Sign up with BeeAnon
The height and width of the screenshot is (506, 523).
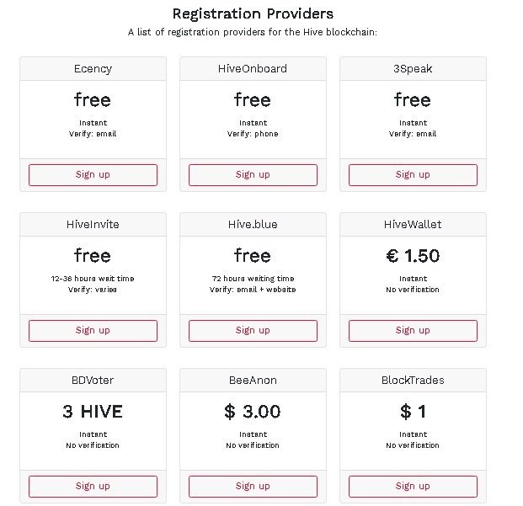[253, 487]
